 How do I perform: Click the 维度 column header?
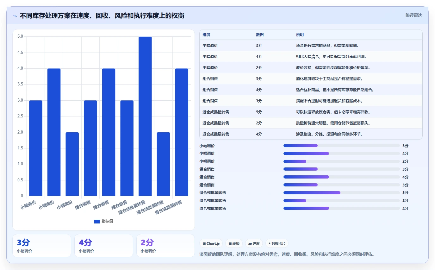(206, 35)
